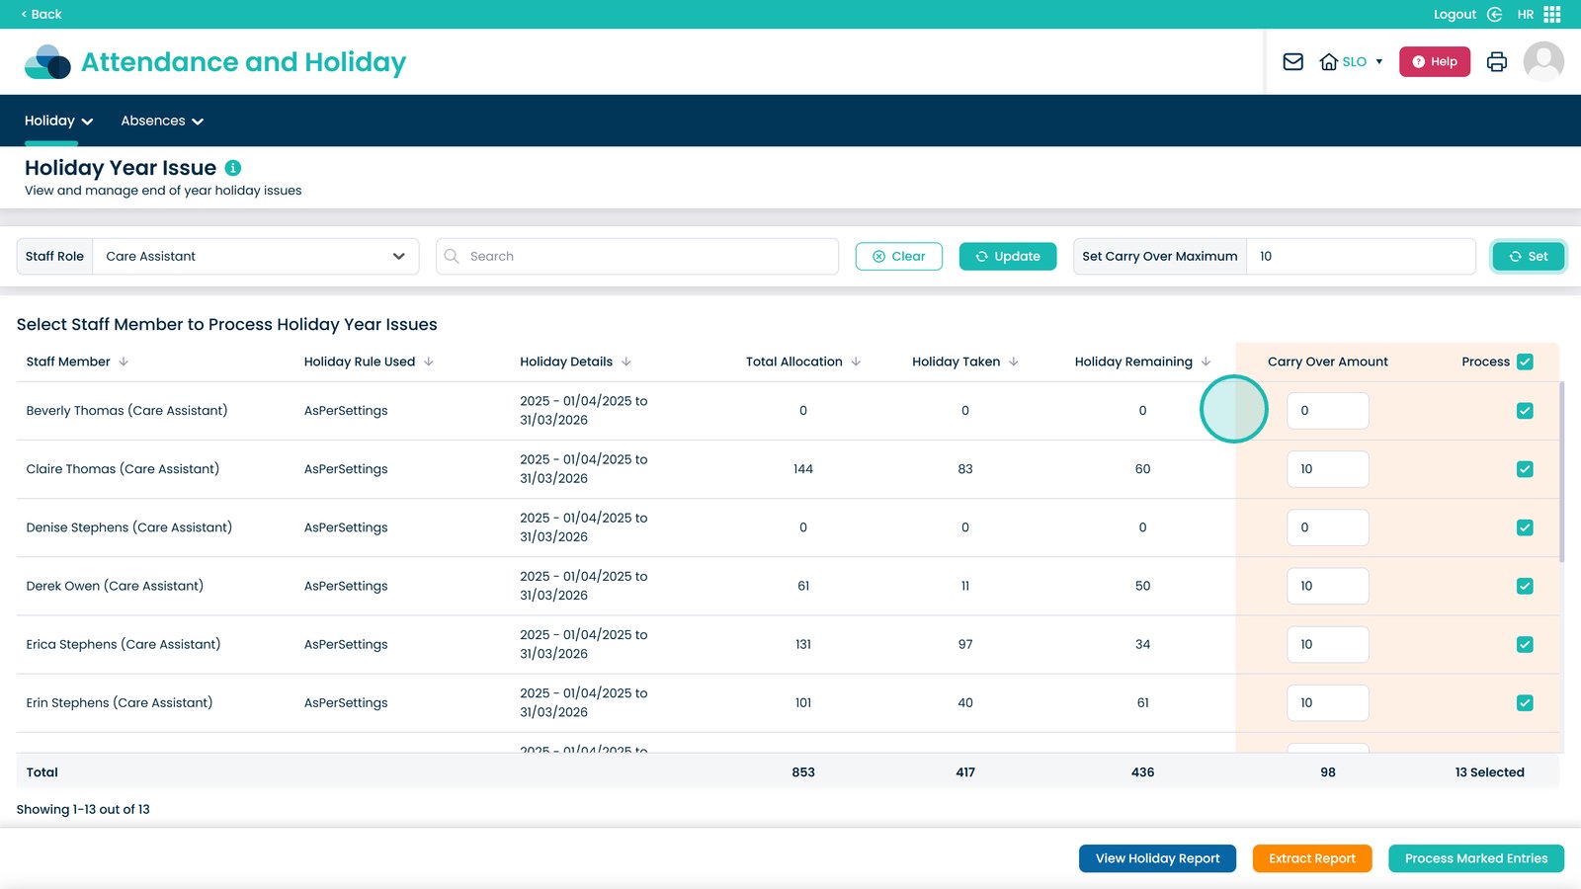The height and width of the screenshot is (889, 1581).
Task: Expand the Holiday navigation menu
Action: 58,121
